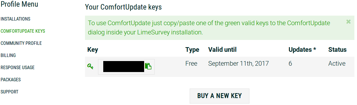Click the Type column header
Screen dimensions: 357x105
click(x=192, y=50)
